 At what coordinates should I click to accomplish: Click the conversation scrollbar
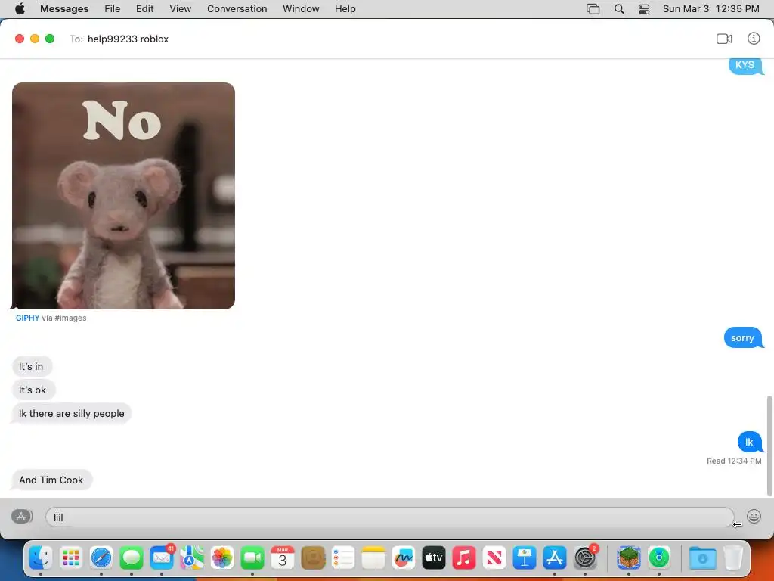click(x=769, y=446)
